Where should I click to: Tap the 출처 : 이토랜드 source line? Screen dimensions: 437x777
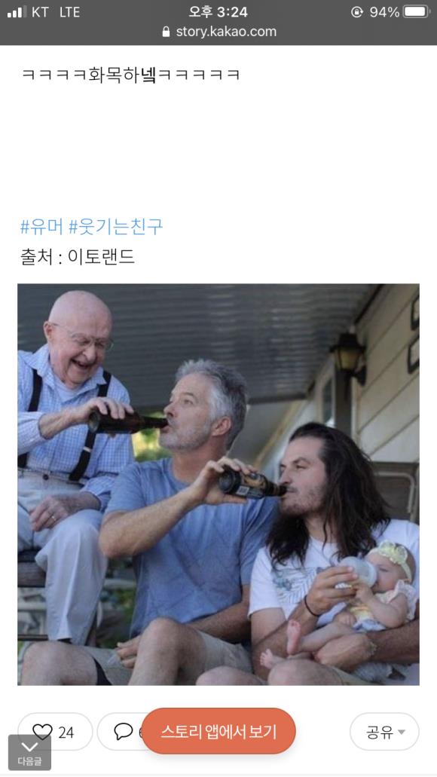pos(78,257)
